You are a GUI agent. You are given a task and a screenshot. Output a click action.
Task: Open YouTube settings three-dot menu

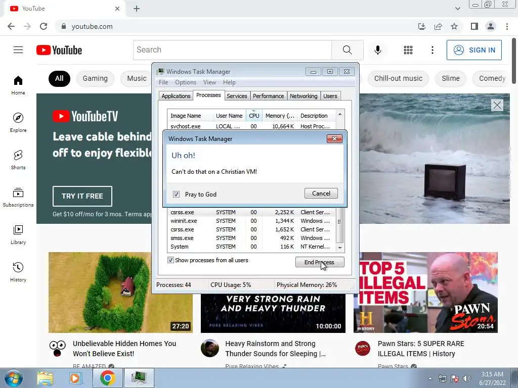tap(432, 50)
